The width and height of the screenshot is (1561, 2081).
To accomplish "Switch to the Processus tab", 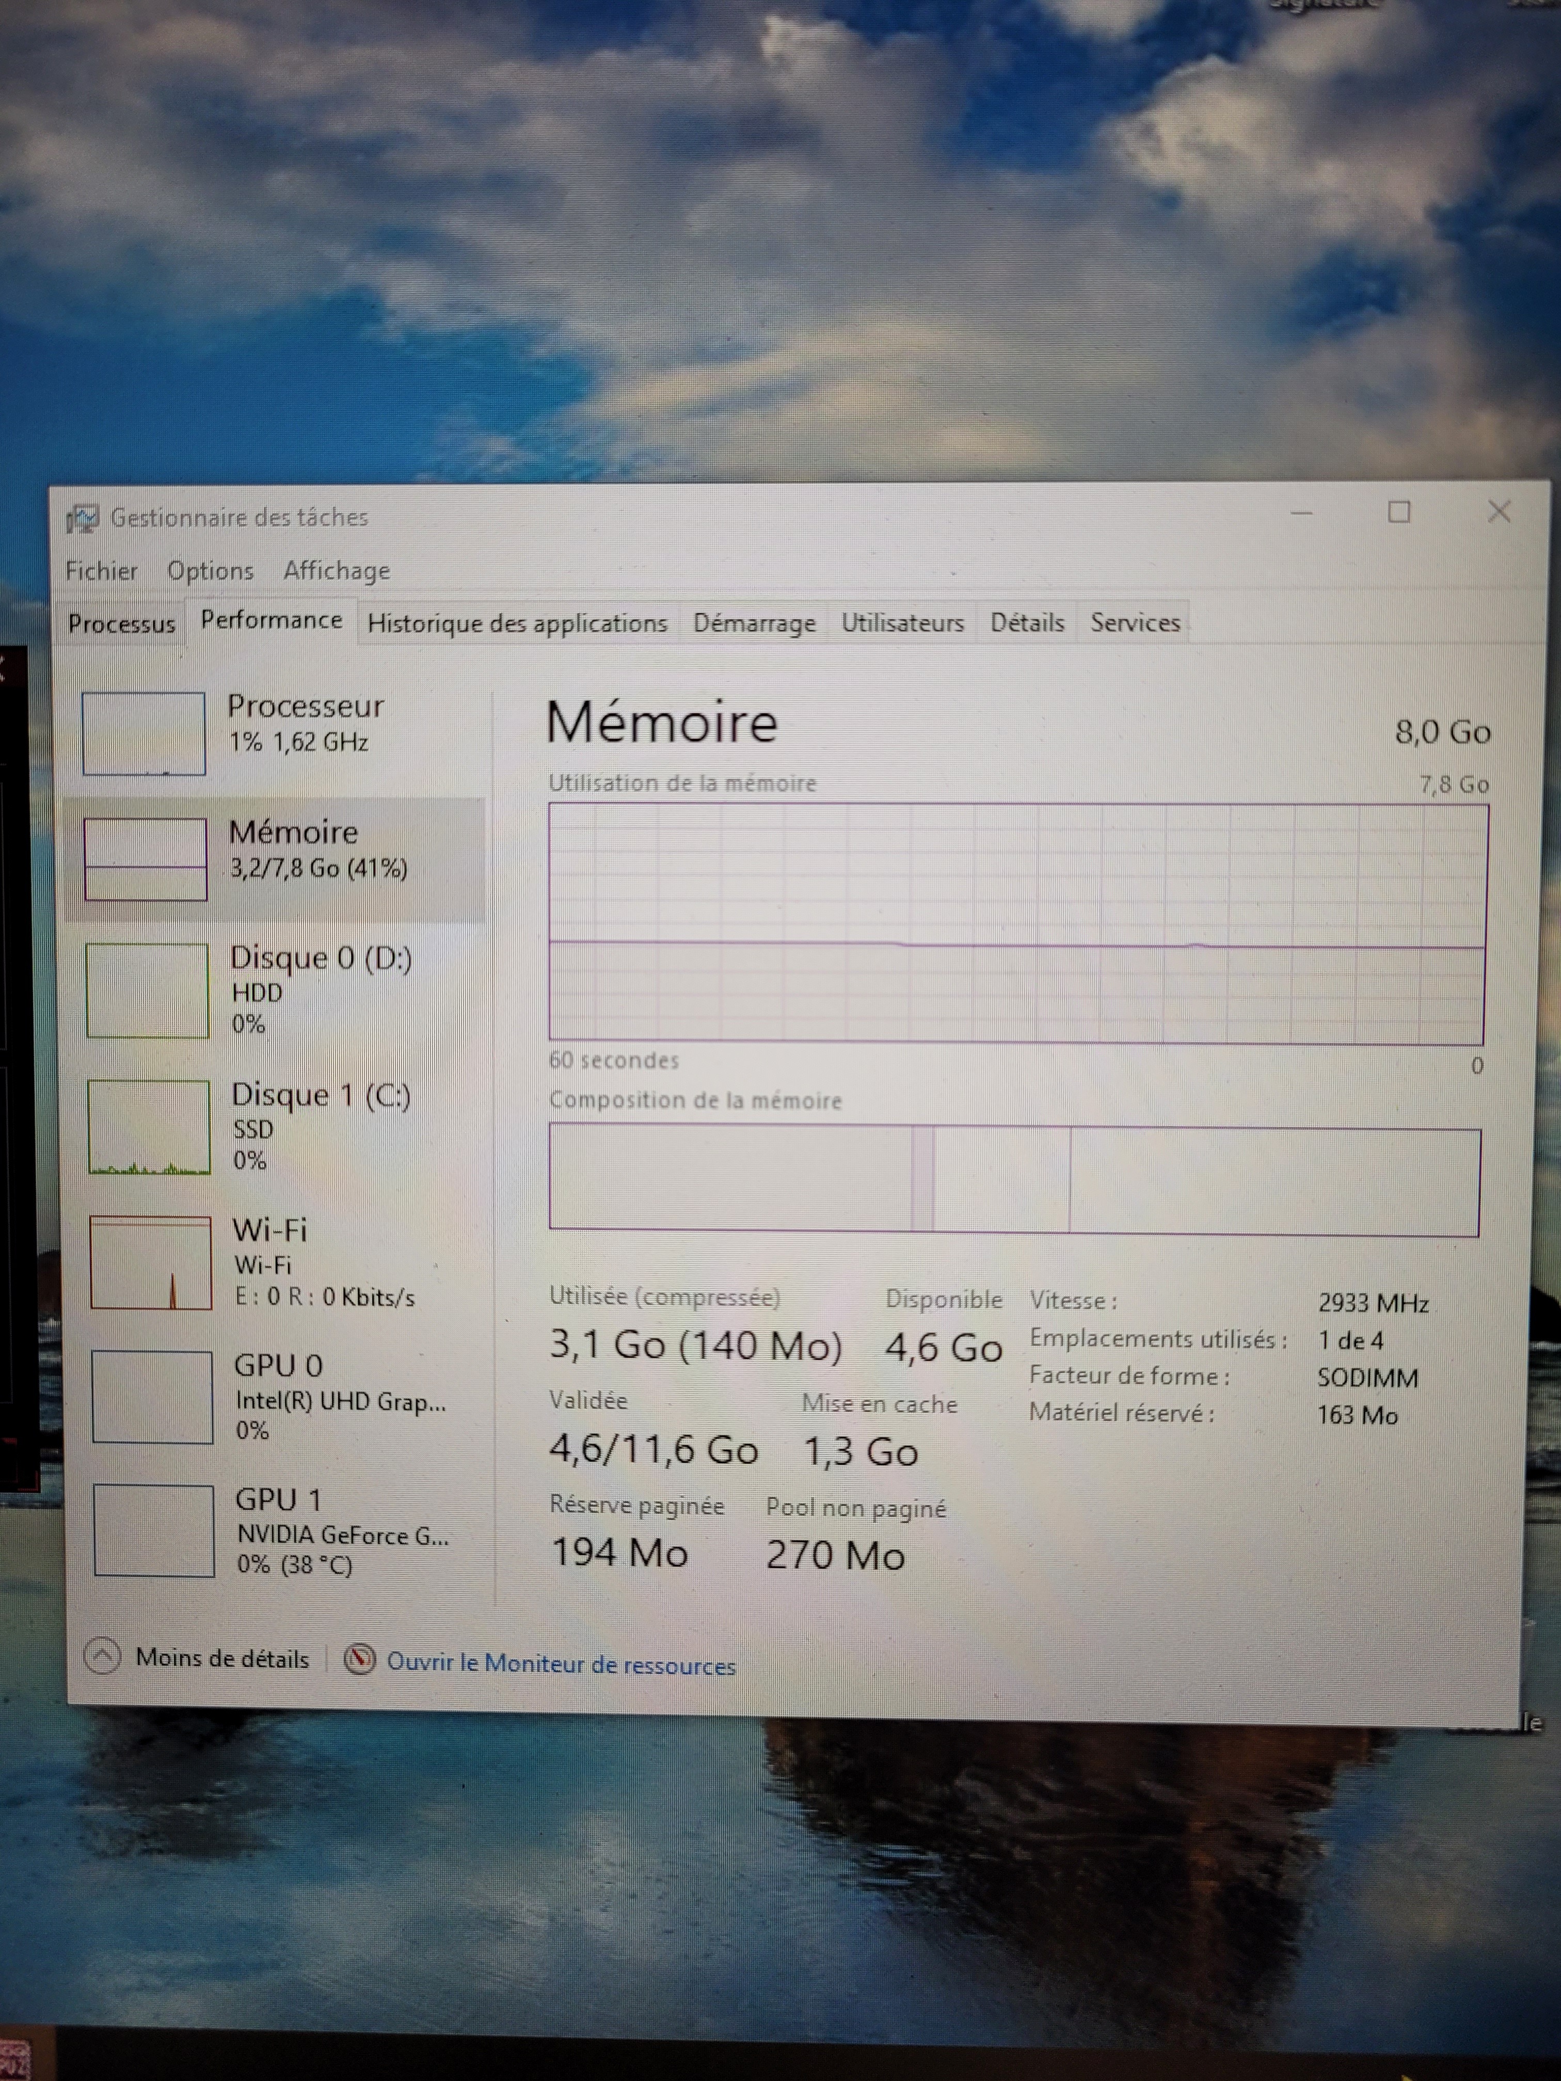I will 121,624.
